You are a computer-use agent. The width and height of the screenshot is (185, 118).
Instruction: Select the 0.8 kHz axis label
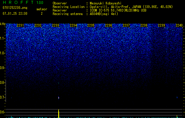coord(2,83)
